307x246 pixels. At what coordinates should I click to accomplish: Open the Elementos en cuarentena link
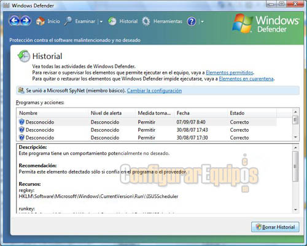(246, 79)
